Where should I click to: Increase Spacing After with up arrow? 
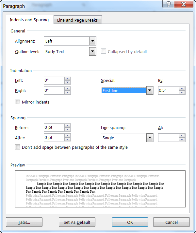68,136
